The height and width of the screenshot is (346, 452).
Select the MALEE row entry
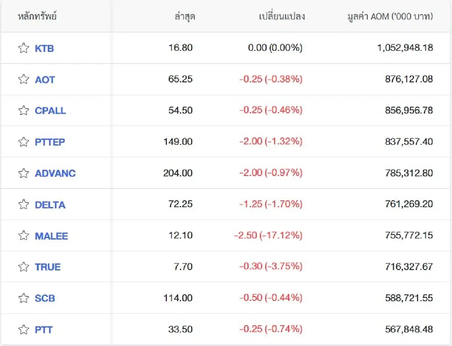point(51,235)
